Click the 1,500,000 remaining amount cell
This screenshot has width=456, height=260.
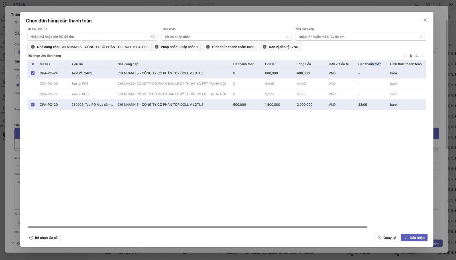pyautogui.click(x=272, y=105)
